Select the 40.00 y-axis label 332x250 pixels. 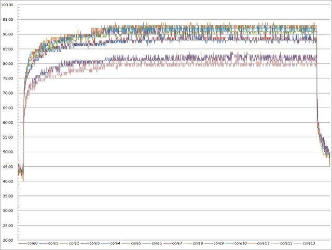[9, 182]
